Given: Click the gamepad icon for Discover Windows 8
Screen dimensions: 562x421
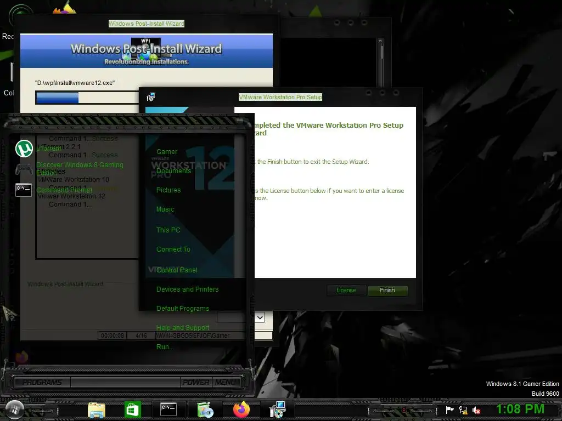Looking at the screenshot, I should (24, 169).
